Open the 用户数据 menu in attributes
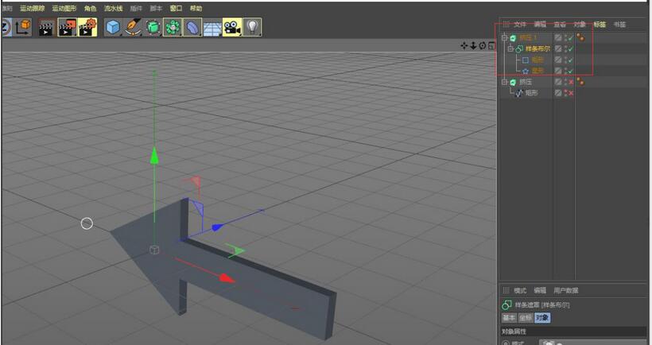This screenshot has height=345, width=652. (x=566, y=291)
